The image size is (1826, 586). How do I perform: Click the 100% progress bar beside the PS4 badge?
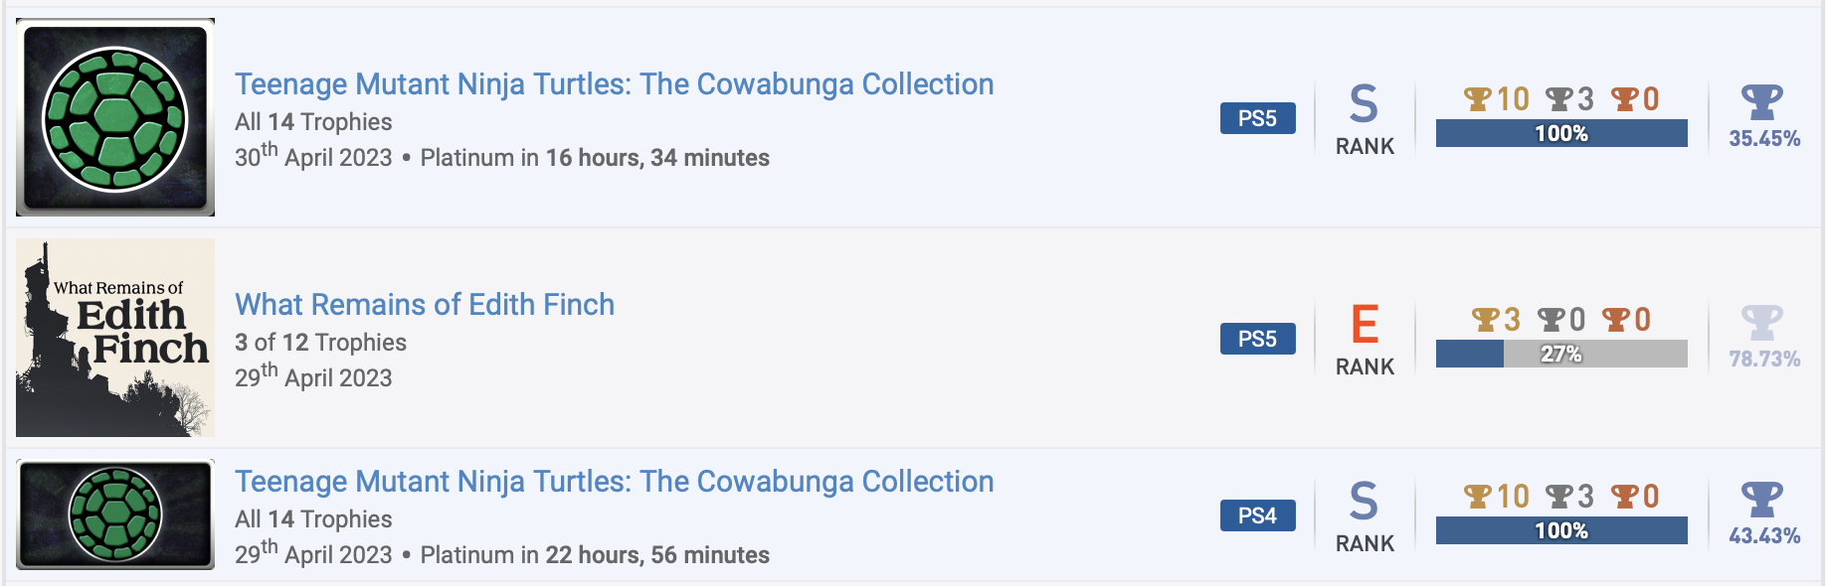click(x=1560, y=530)
